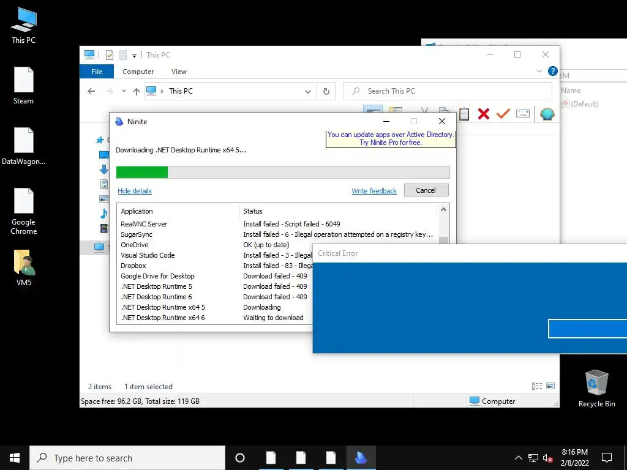Viewport: 627px width, 470px height.
Task: Expand the address bar history dropdown
Action: 307,92
